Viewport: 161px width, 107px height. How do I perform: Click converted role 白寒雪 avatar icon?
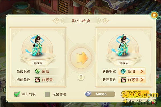pos(123,80)
